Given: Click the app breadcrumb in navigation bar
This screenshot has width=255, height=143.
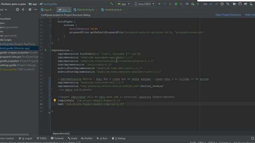Looking at the screenshot, I should 33,4.
